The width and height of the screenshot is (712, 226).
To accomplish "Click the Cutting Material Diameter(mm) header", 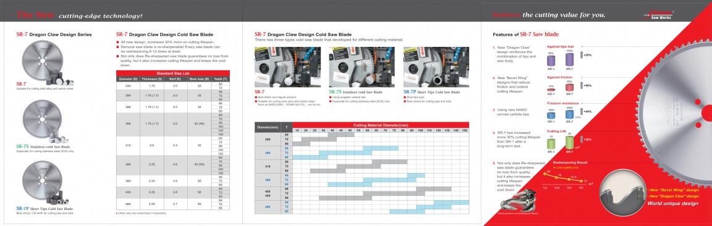I will point(381,124).
